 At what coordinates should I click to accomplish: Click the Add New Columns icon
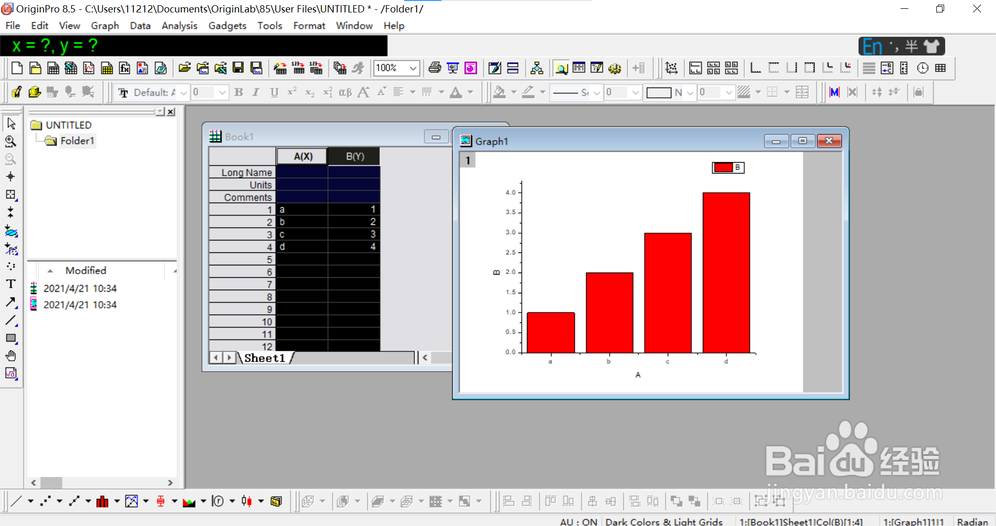coord(639,68)
